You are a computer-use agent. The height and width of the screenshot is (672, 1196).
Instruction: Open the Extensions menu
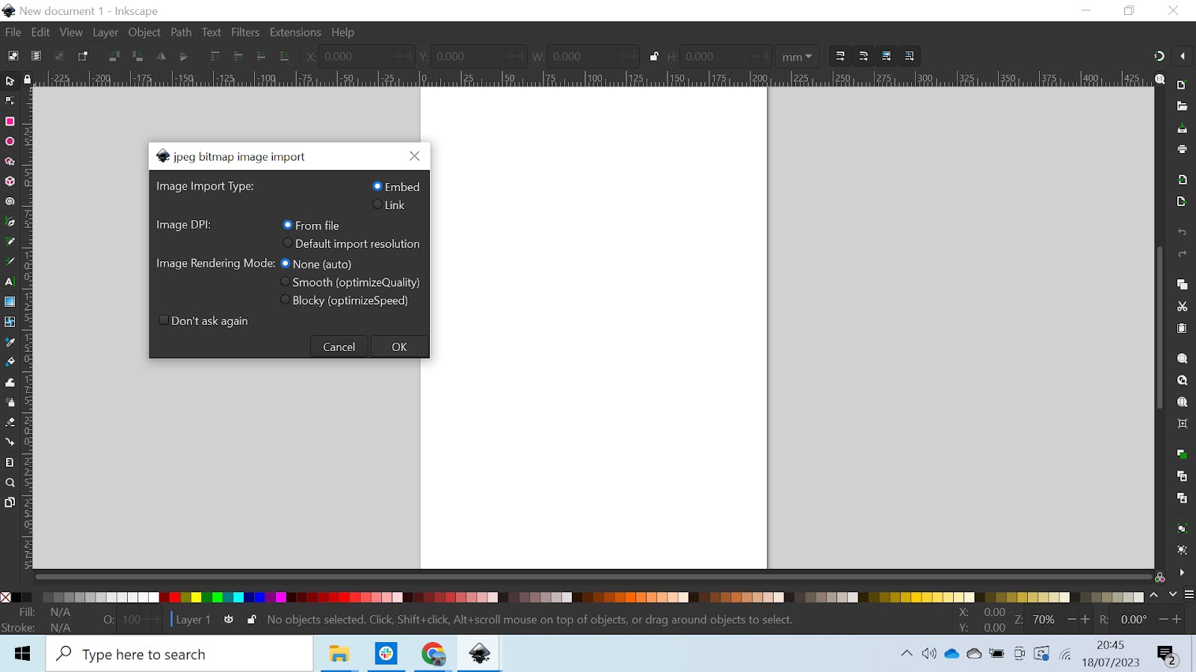click(x=295, y=32)
